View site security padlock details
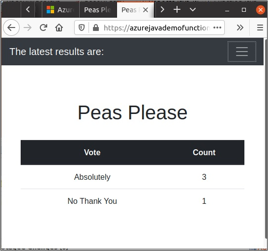268x251 pixels. (96, 28)
